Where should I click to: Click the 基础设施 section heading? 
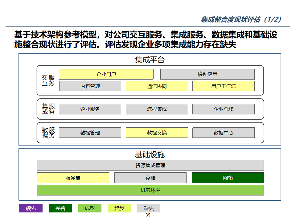pyautogui.click(x=150, y=154)
